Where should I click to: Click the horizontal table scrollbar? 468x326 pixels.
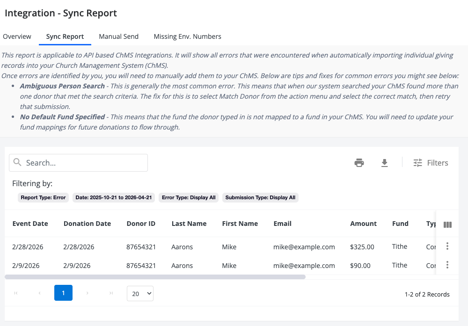pos(154,277)
